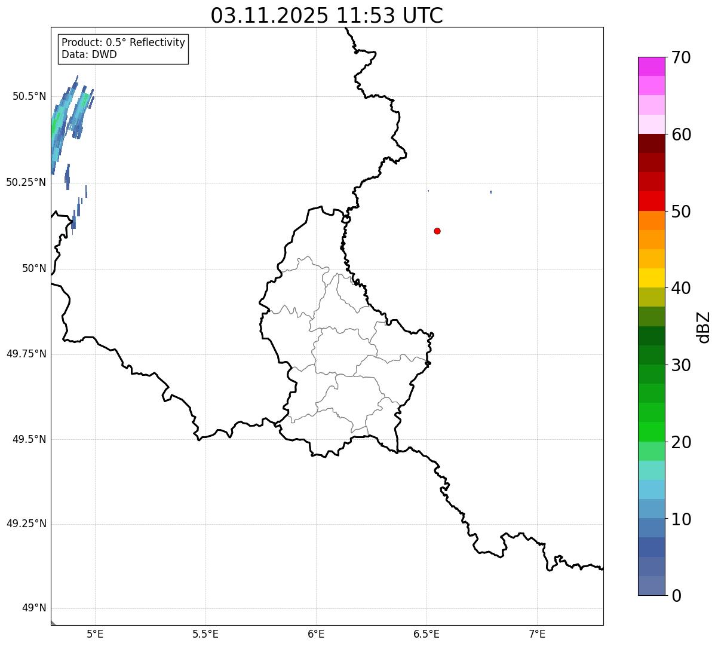Click the yellow colorbar segment at 40
718x646 pixels.
[x=651, y=278]
